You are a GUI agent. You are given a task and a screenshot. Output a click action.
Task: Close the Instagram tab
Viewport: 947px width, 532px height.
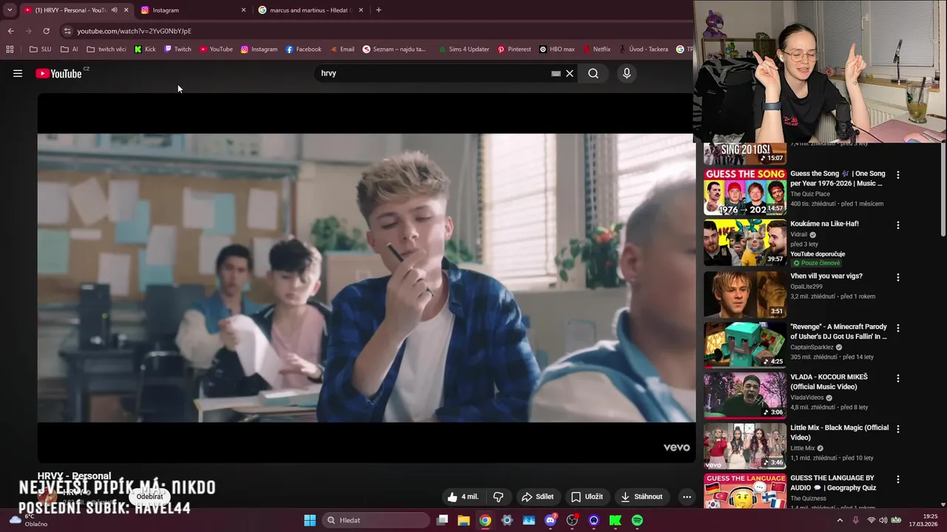[243, 10]
